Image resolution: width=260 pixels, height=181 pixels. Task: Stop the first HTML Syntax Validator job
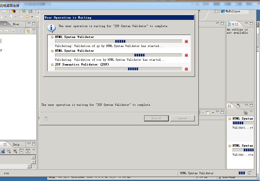[186, 42]
